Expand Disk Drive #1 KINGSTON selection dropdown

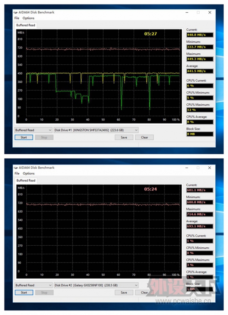96,130
